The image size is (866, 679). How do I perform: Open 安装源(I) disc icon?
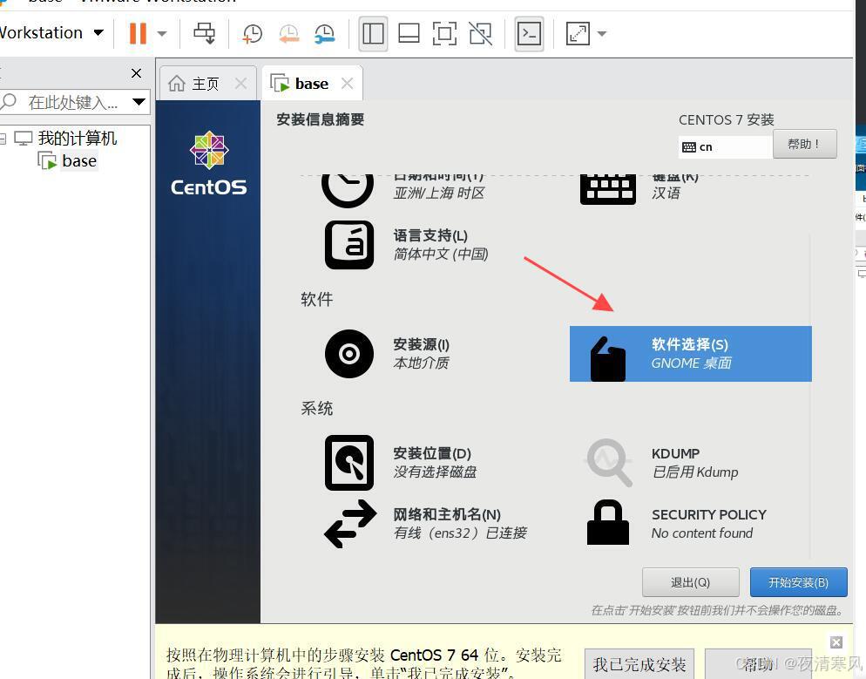349,354
